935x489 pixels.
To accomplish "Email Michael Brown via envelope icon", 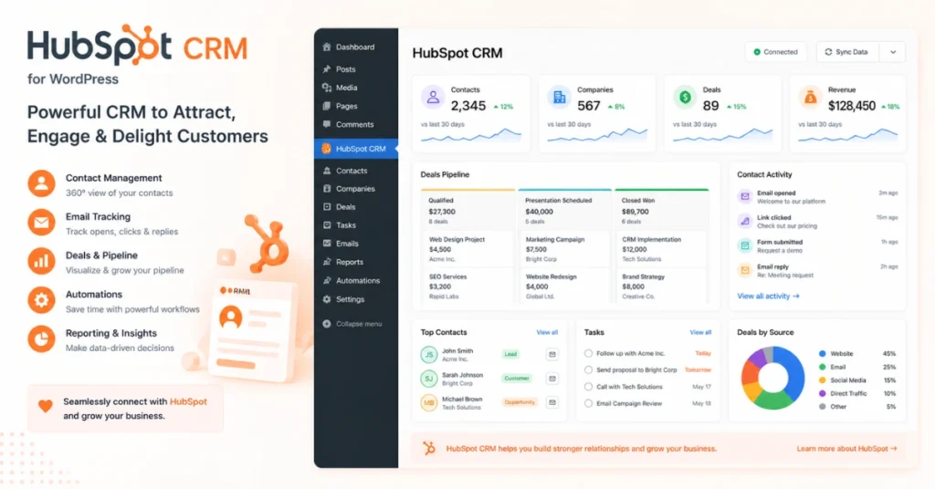I will tap(552, 402).
